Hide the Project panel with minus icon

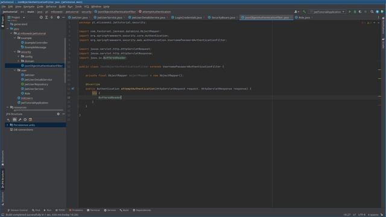point(63,17)
